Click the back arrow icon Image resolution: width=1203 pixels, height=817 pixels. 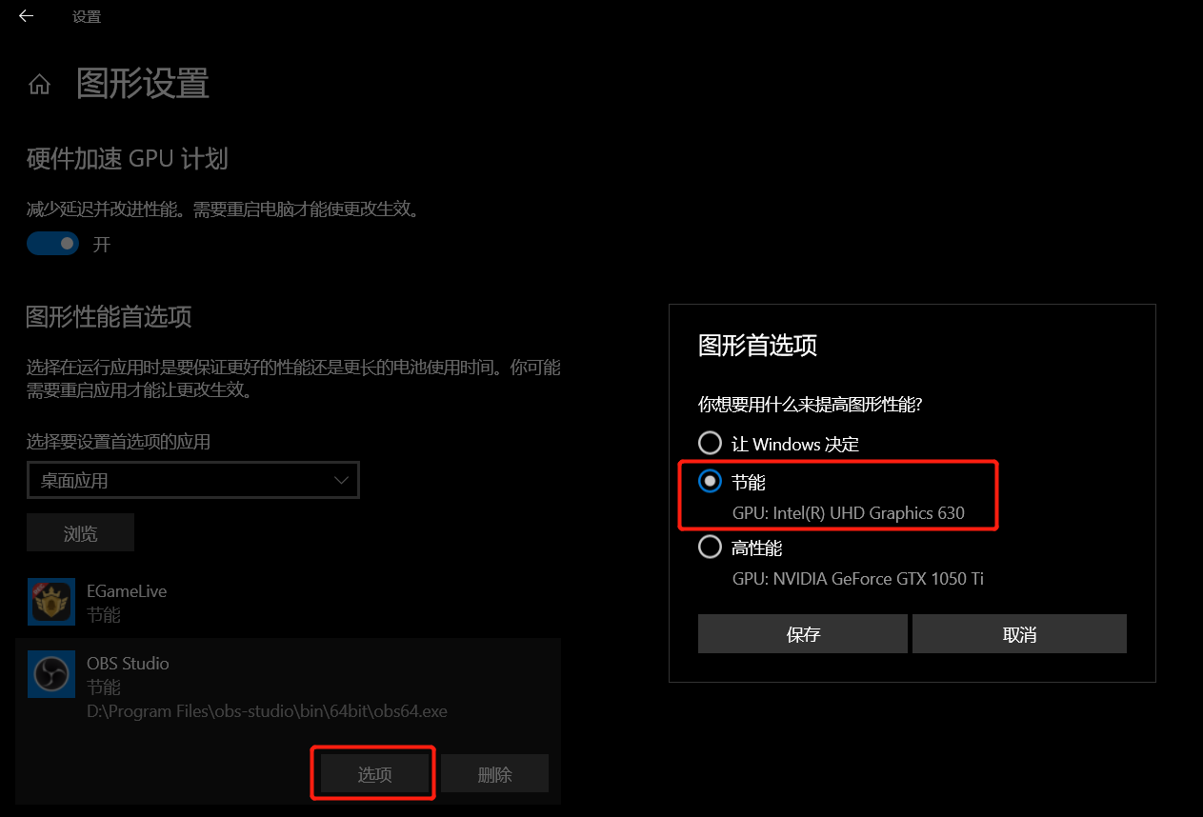point(26,16)
